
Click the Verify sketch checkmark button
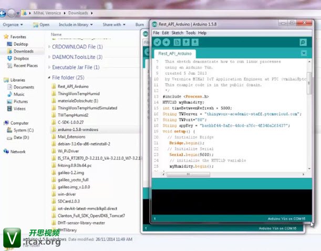click(158, 42)
